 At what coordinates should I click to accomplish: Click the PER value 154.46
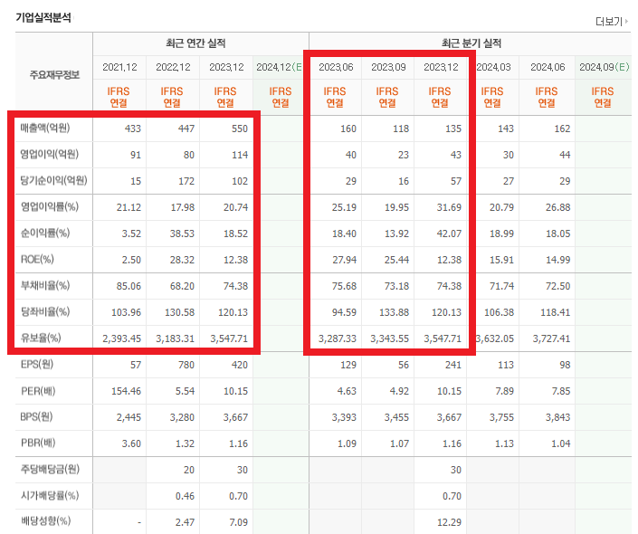coord(126,391)
